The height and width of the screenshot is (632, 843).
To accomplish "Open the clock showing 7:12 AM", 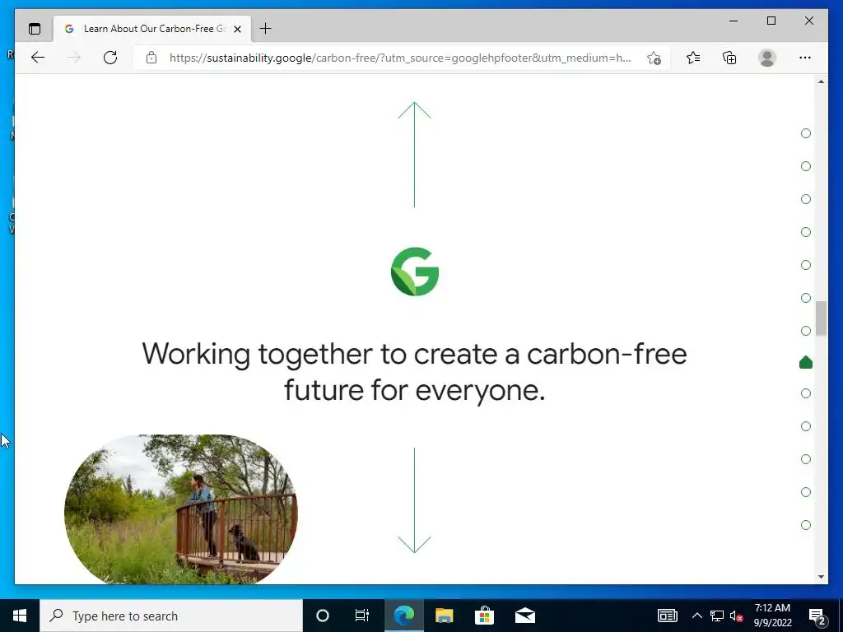I will (x=772, y=616).
